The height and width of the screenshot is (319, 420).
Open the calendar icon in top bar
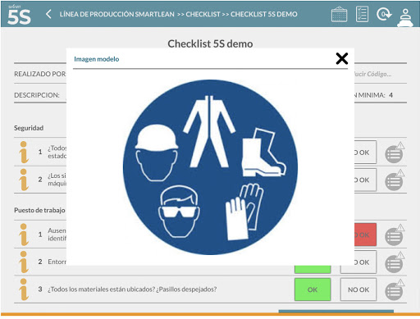(x=339, y=14)
